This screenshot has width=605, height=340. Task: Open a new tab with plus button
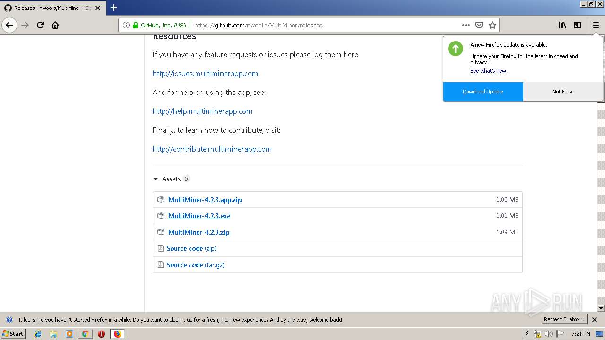114,8
